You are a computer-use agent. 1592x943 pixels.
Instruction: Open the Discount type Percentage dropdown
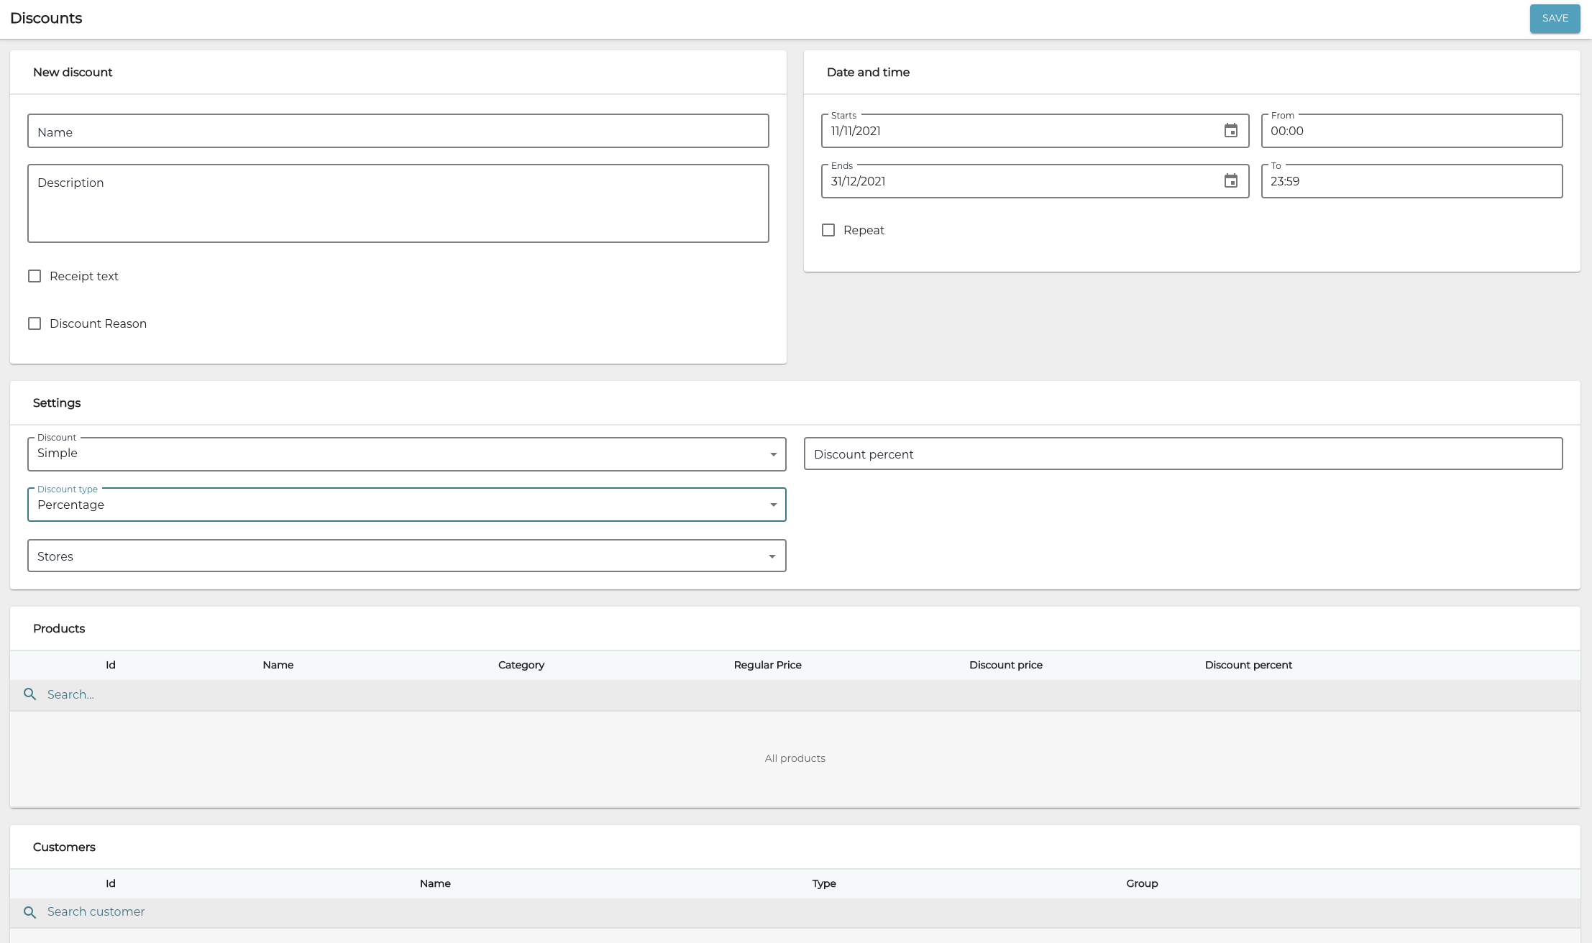pyautogui.click(x=406, y=505)
